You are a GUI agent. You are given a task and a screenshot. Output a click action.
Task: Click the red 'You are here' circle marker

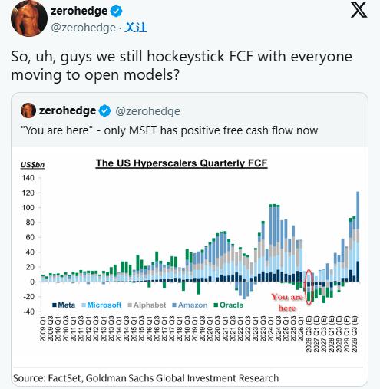tap(309, 287)
